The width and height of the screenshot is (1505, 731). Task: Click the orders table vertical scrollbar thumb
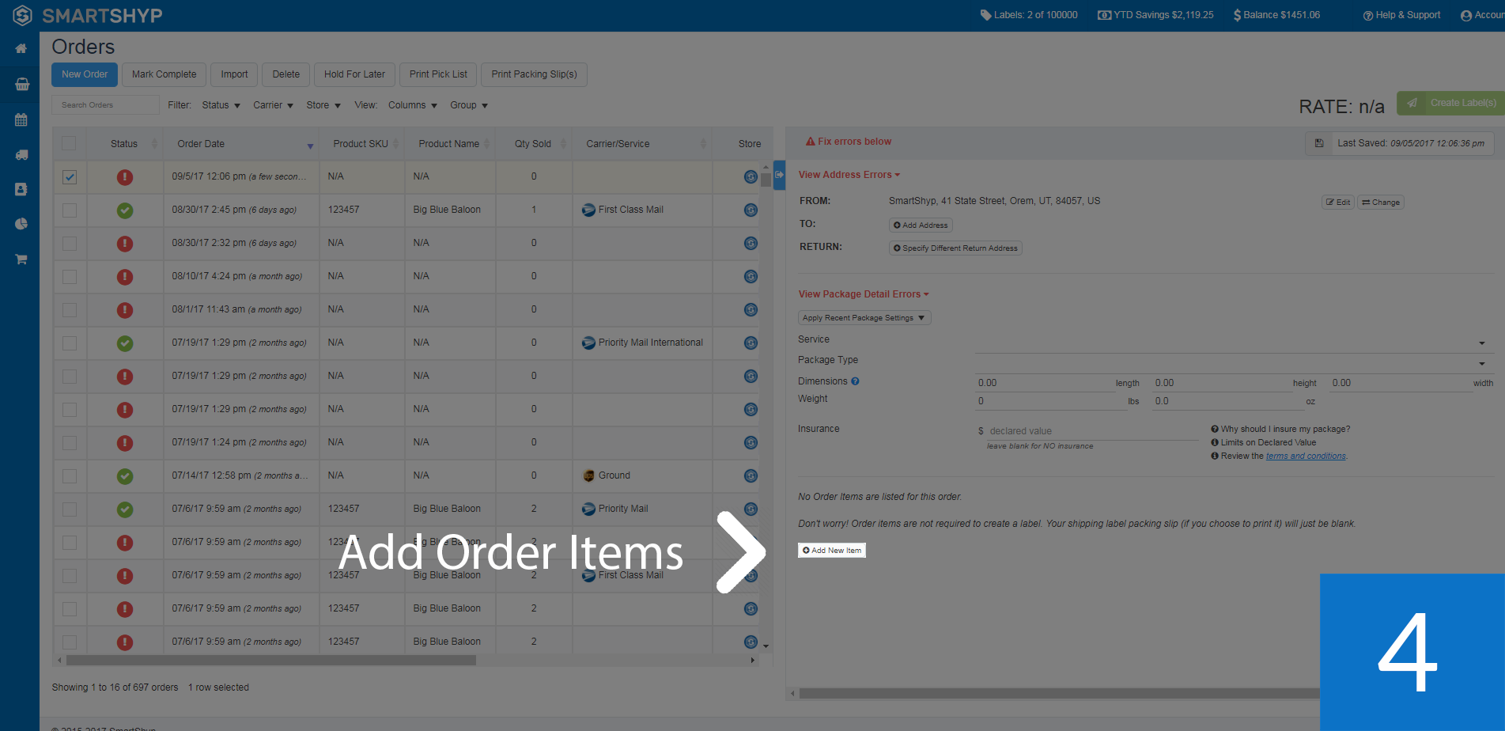coord(766,179)
